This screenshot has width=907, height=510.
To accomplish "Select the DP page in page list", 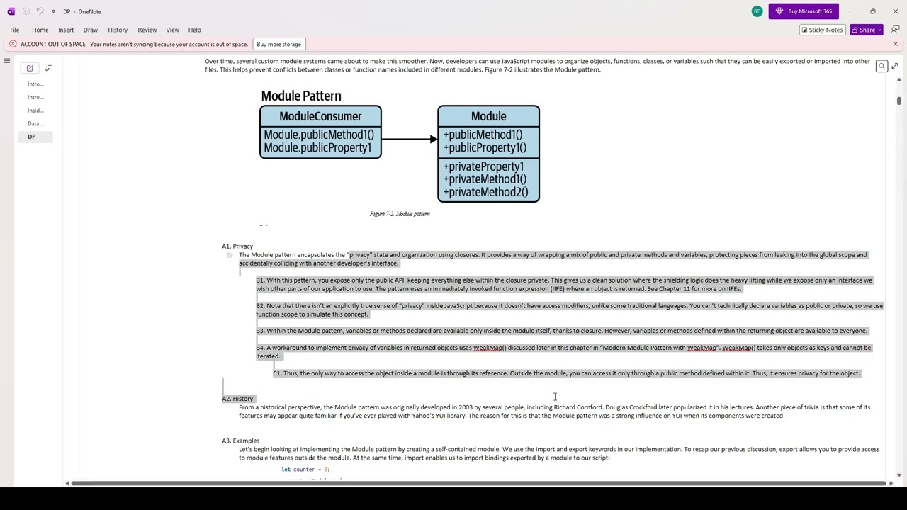I will [35, 137].
